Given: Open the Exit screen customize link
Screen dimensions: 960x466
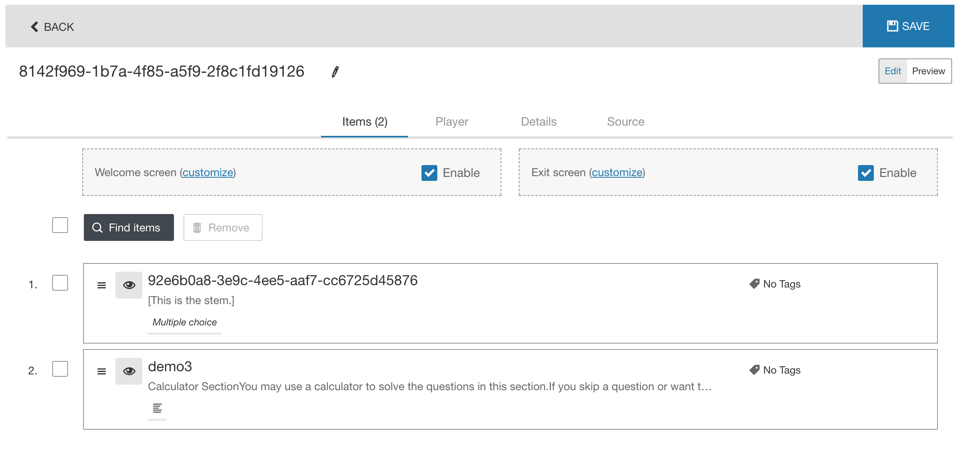Looking at the screenshot, I should coord(616,173).
